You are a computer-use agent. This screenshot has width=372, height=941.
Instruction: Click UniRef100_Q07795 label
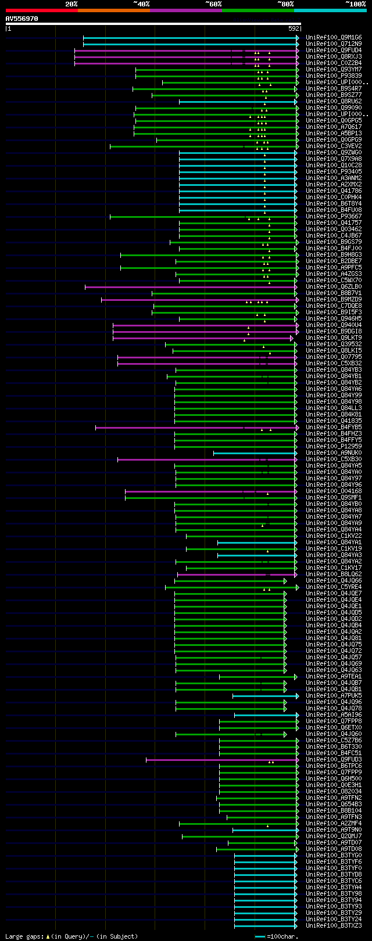tap(334, 357)
